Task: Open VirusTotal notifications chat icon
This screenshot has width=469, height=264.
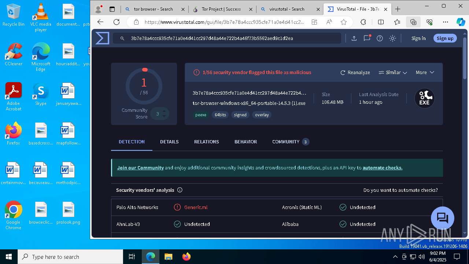Action: point(367,38)
